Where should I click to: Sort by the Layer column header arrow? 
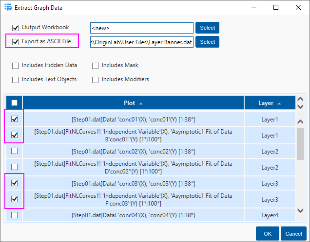point(279,104)
